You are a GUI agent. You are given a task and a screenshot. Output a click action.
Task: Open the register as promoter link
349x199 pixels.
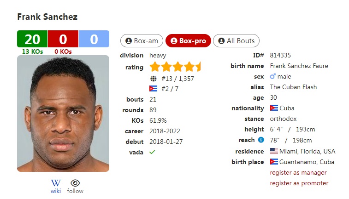click(x=299, y=183)
